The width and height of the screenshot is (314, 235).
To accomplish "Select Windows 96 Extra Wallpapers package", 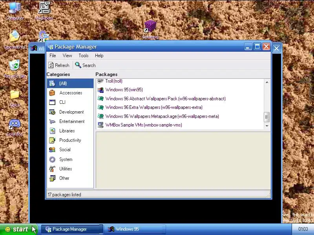I will pos(154,107).
